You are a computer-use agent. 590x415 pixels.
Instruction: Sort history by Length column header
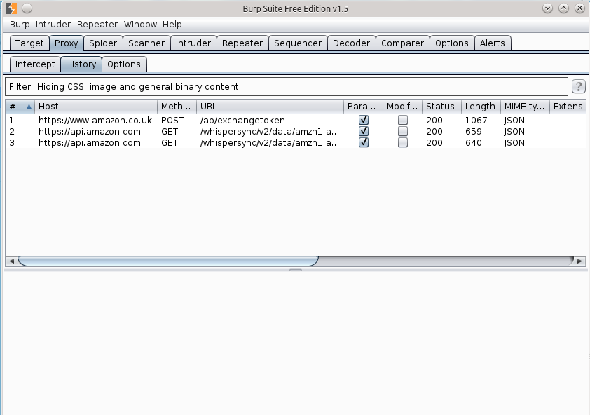tap(481, 107)
